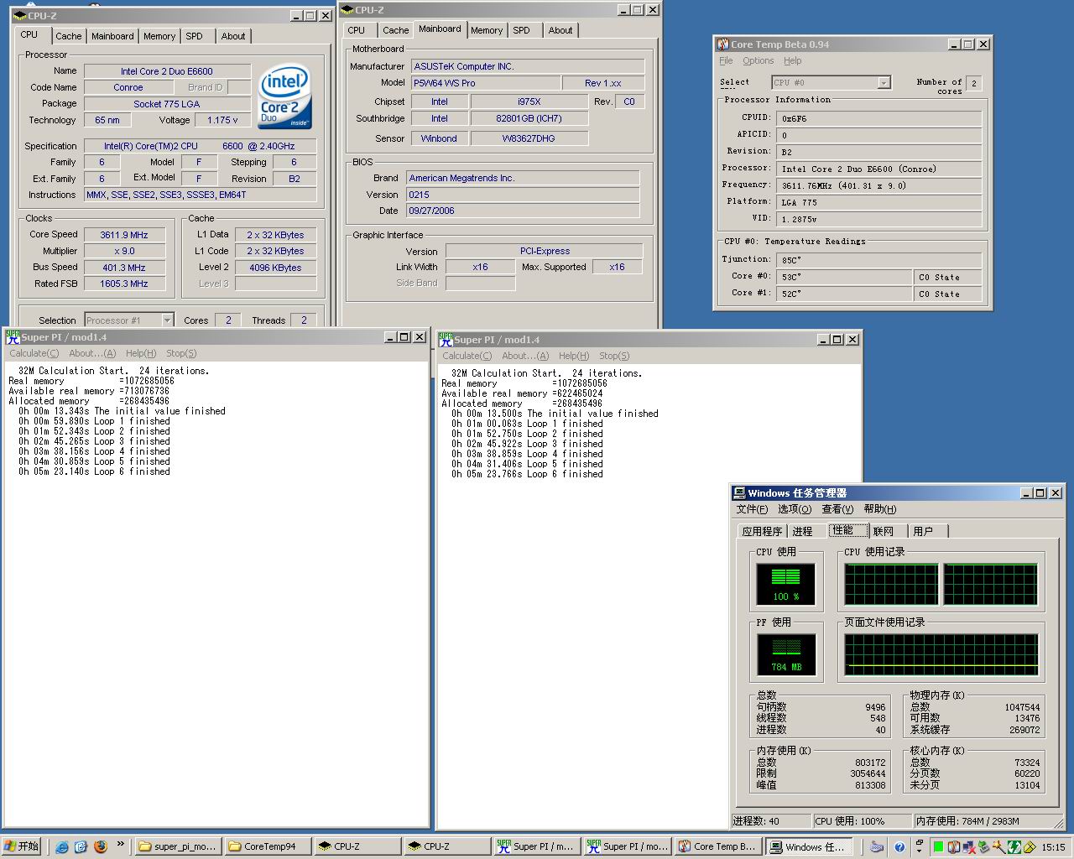The height and width of the screenshot is (859, 1074).
Task: Switch to 应用程序 tab in Task Manager
Action: (762, 531)
